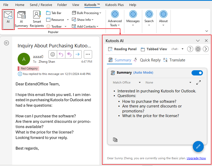Image resolution: width=212 pixels, height=166 pixels.
Task: Toggle the Summary Auto Mode switch
Action: 197,73
